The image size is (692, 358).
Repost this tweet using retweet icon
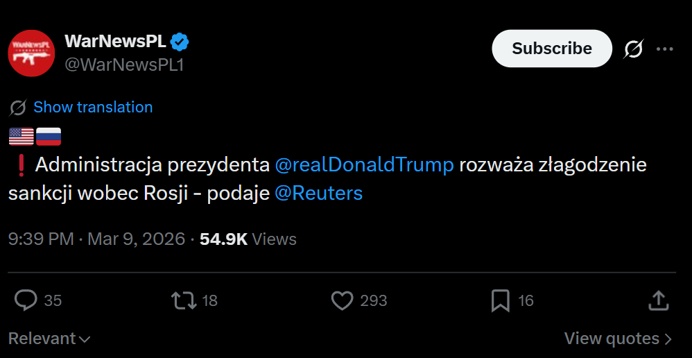point(183,300)
